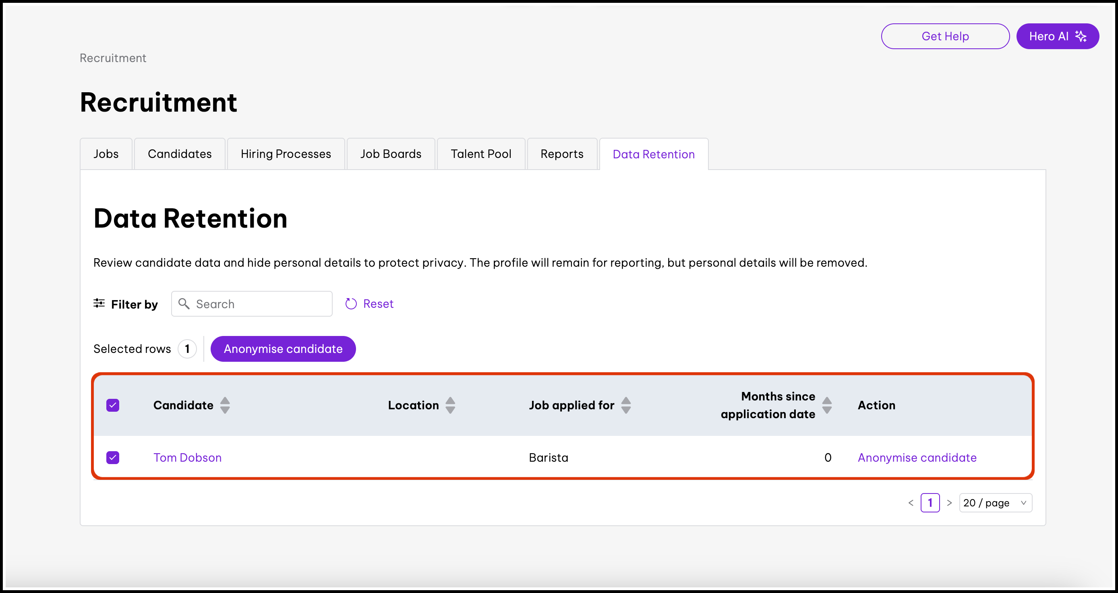The image size is (1118, 593).
Task: Click the Reset circular arrow icon
Action: [x=351, y=304]
